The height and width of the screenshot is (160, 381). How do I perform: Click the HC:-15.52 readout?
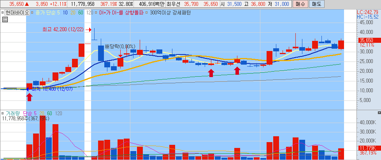tap(367, 17)
